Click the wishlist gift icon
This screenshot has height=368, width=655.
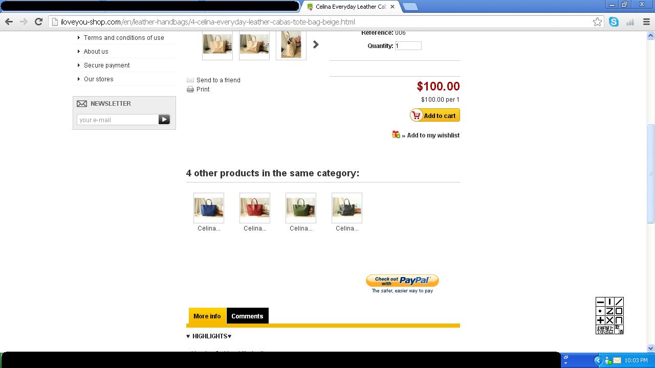point(396,134)
